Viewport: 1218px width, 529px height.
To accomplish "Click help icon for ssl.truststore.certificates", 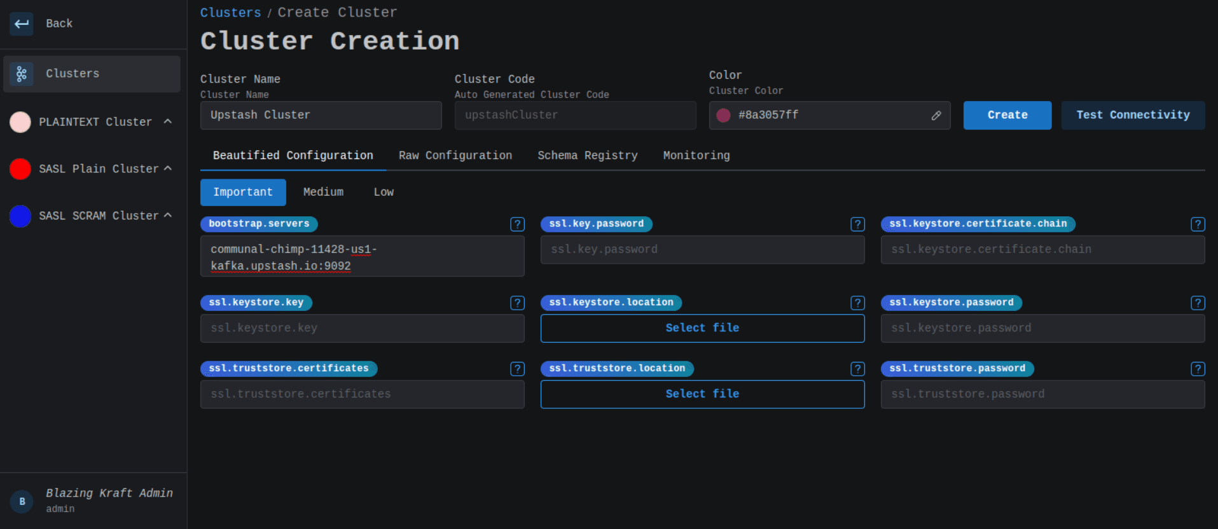I will tap(518, 369).
